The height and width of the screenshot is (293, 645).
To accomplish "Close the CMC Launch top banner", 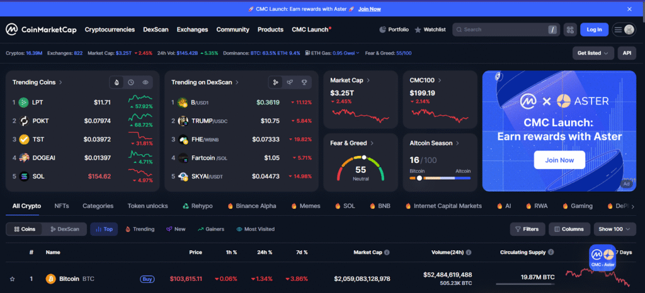I will pos(629,9).
